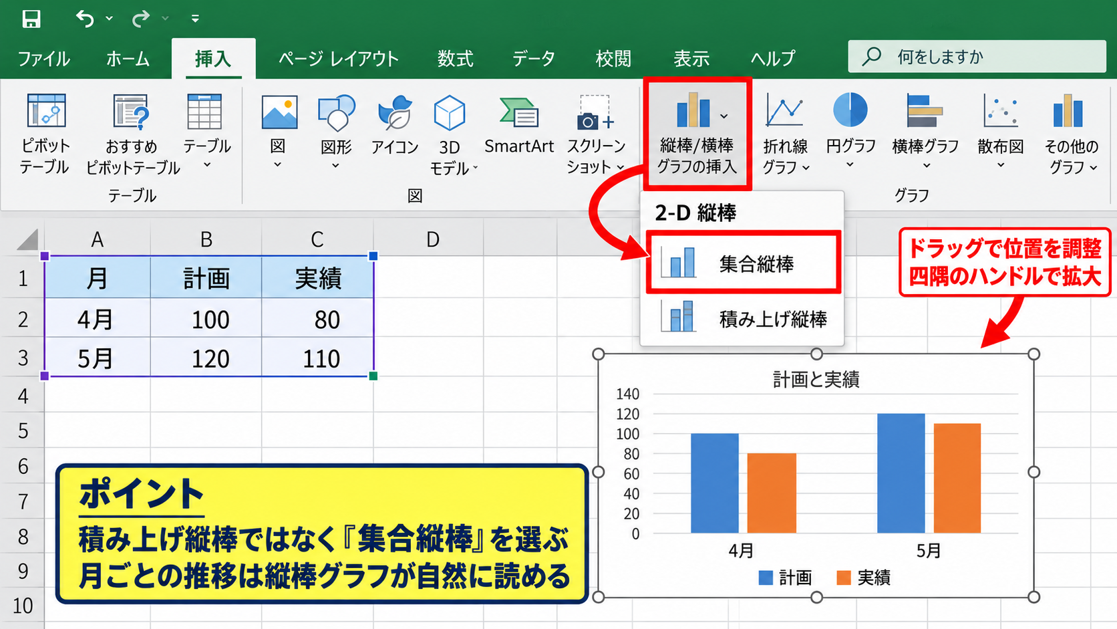Click the 何をしますか search box
This screenshot has height=629, width=1117.
pos(977,56)
